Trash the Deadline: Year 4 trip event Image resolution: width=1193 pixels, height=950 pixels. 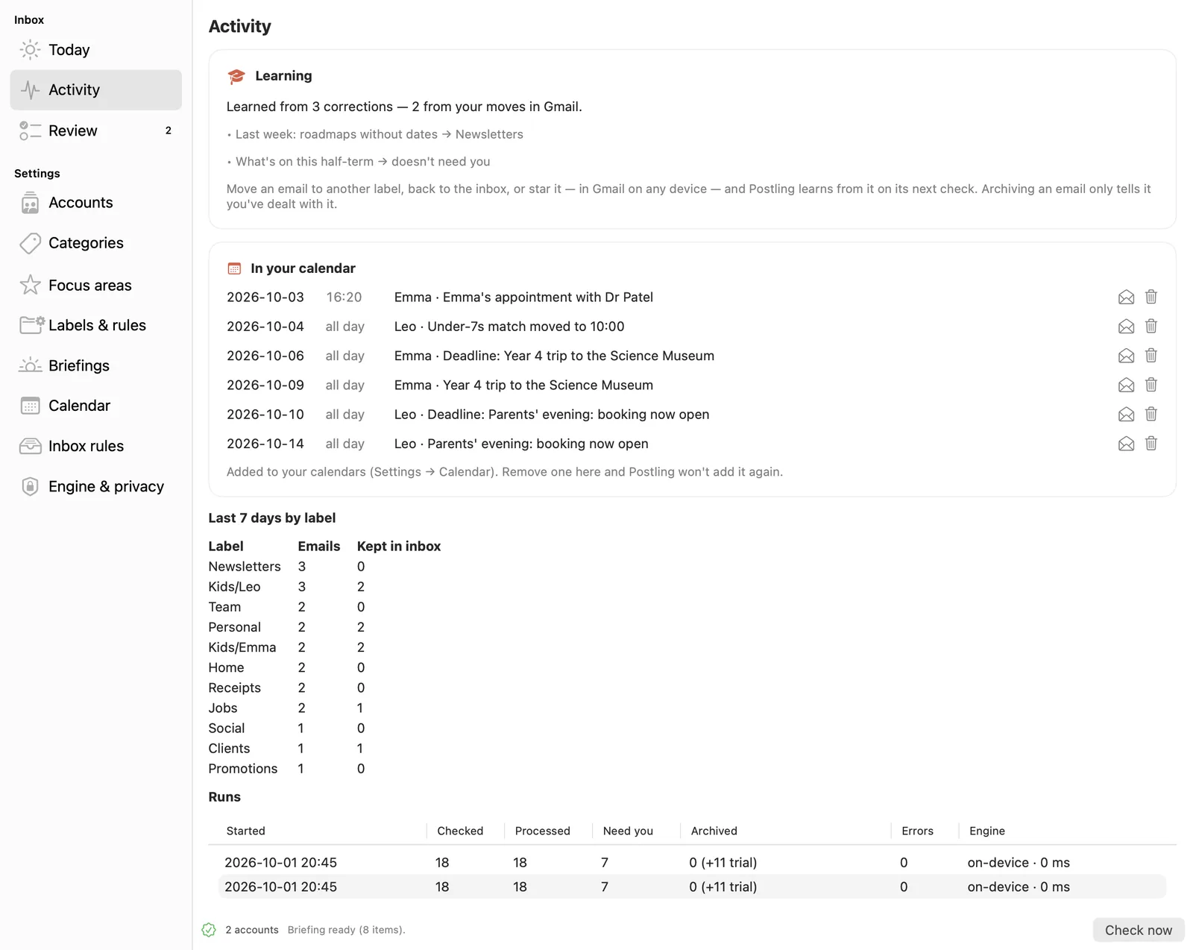pyautogui.click(x=1151, y=356)
